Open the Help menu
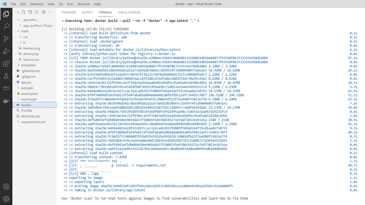Image resolution: width=365 pixels, height=205 pixels. point(97,4)
